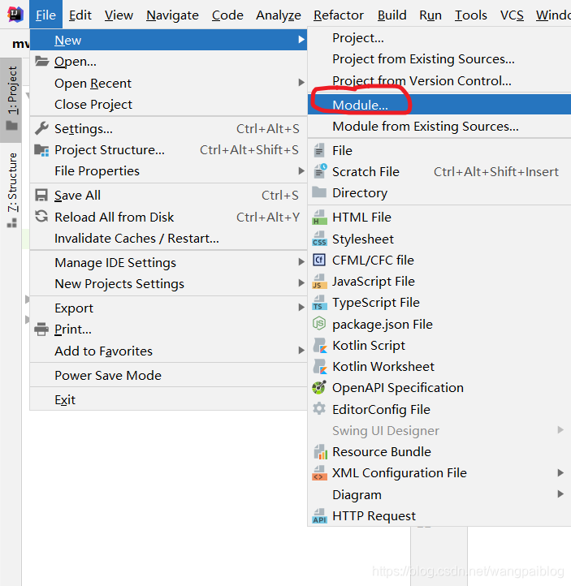The width and height of the screenshot is (571, 586).
Task: Click the Open folder icon
Action: tap(41, 61)
